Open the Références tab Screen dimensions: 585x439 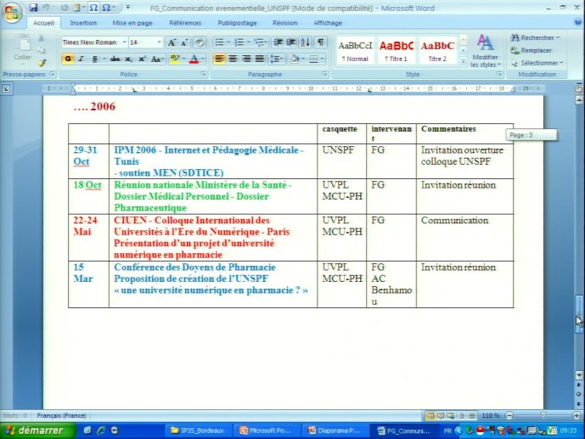185,23
